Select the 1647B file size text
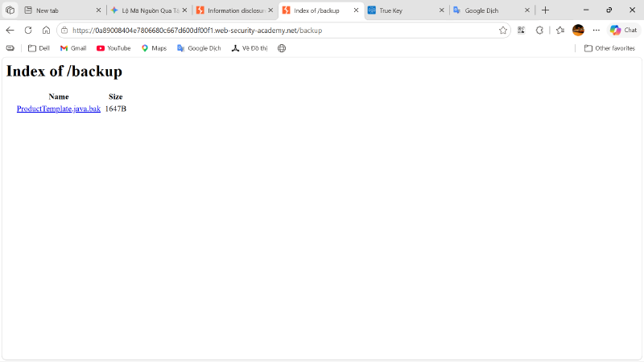644x362 pixels. click(115, 109)
